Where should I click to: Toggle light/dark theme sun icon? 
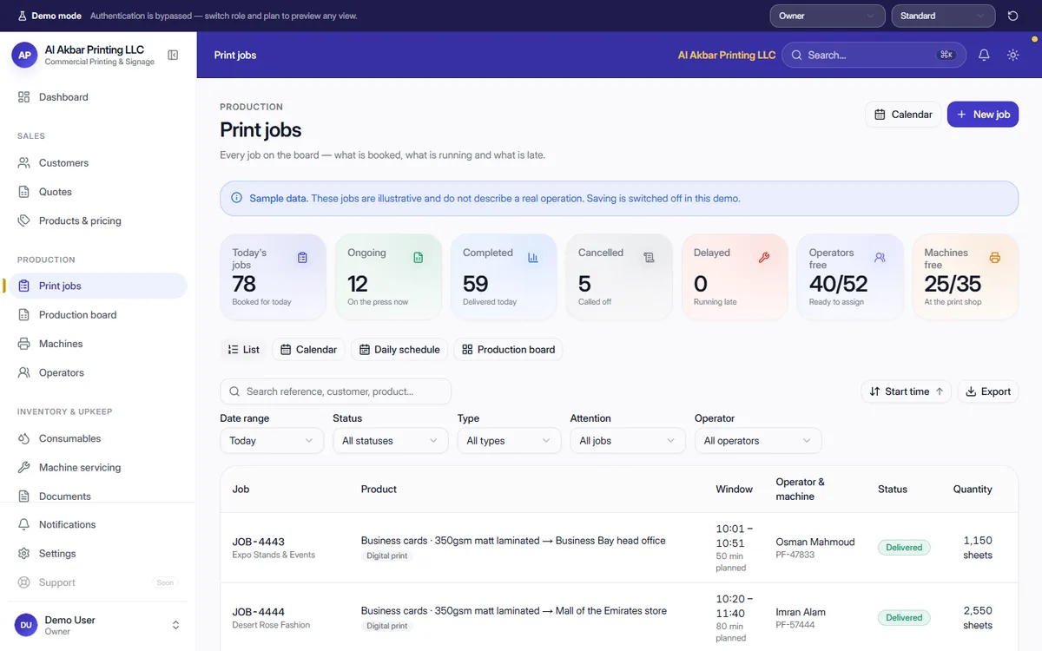click(1012, 55)
